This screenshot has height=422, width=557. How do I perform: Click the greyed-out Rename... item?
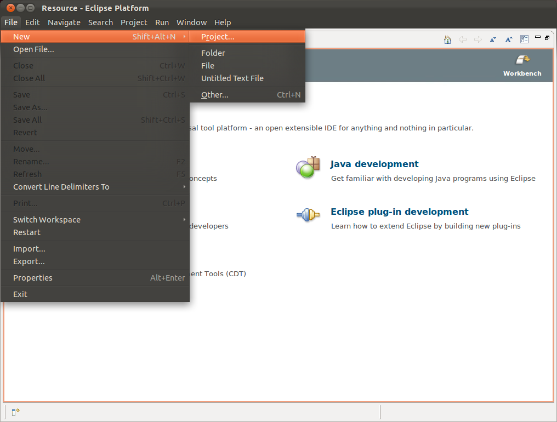pyautogui.click(x=95, y=162)
